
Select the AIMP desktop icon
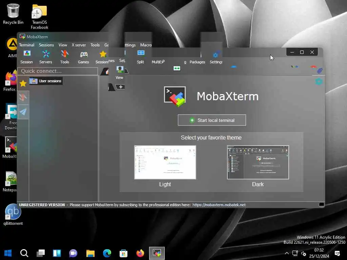(x=12, y=48)
